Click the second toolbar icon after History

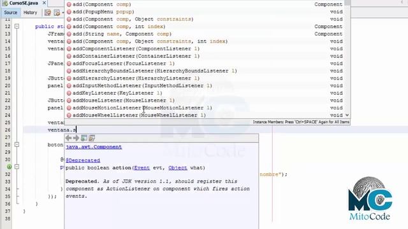point(57,13)
